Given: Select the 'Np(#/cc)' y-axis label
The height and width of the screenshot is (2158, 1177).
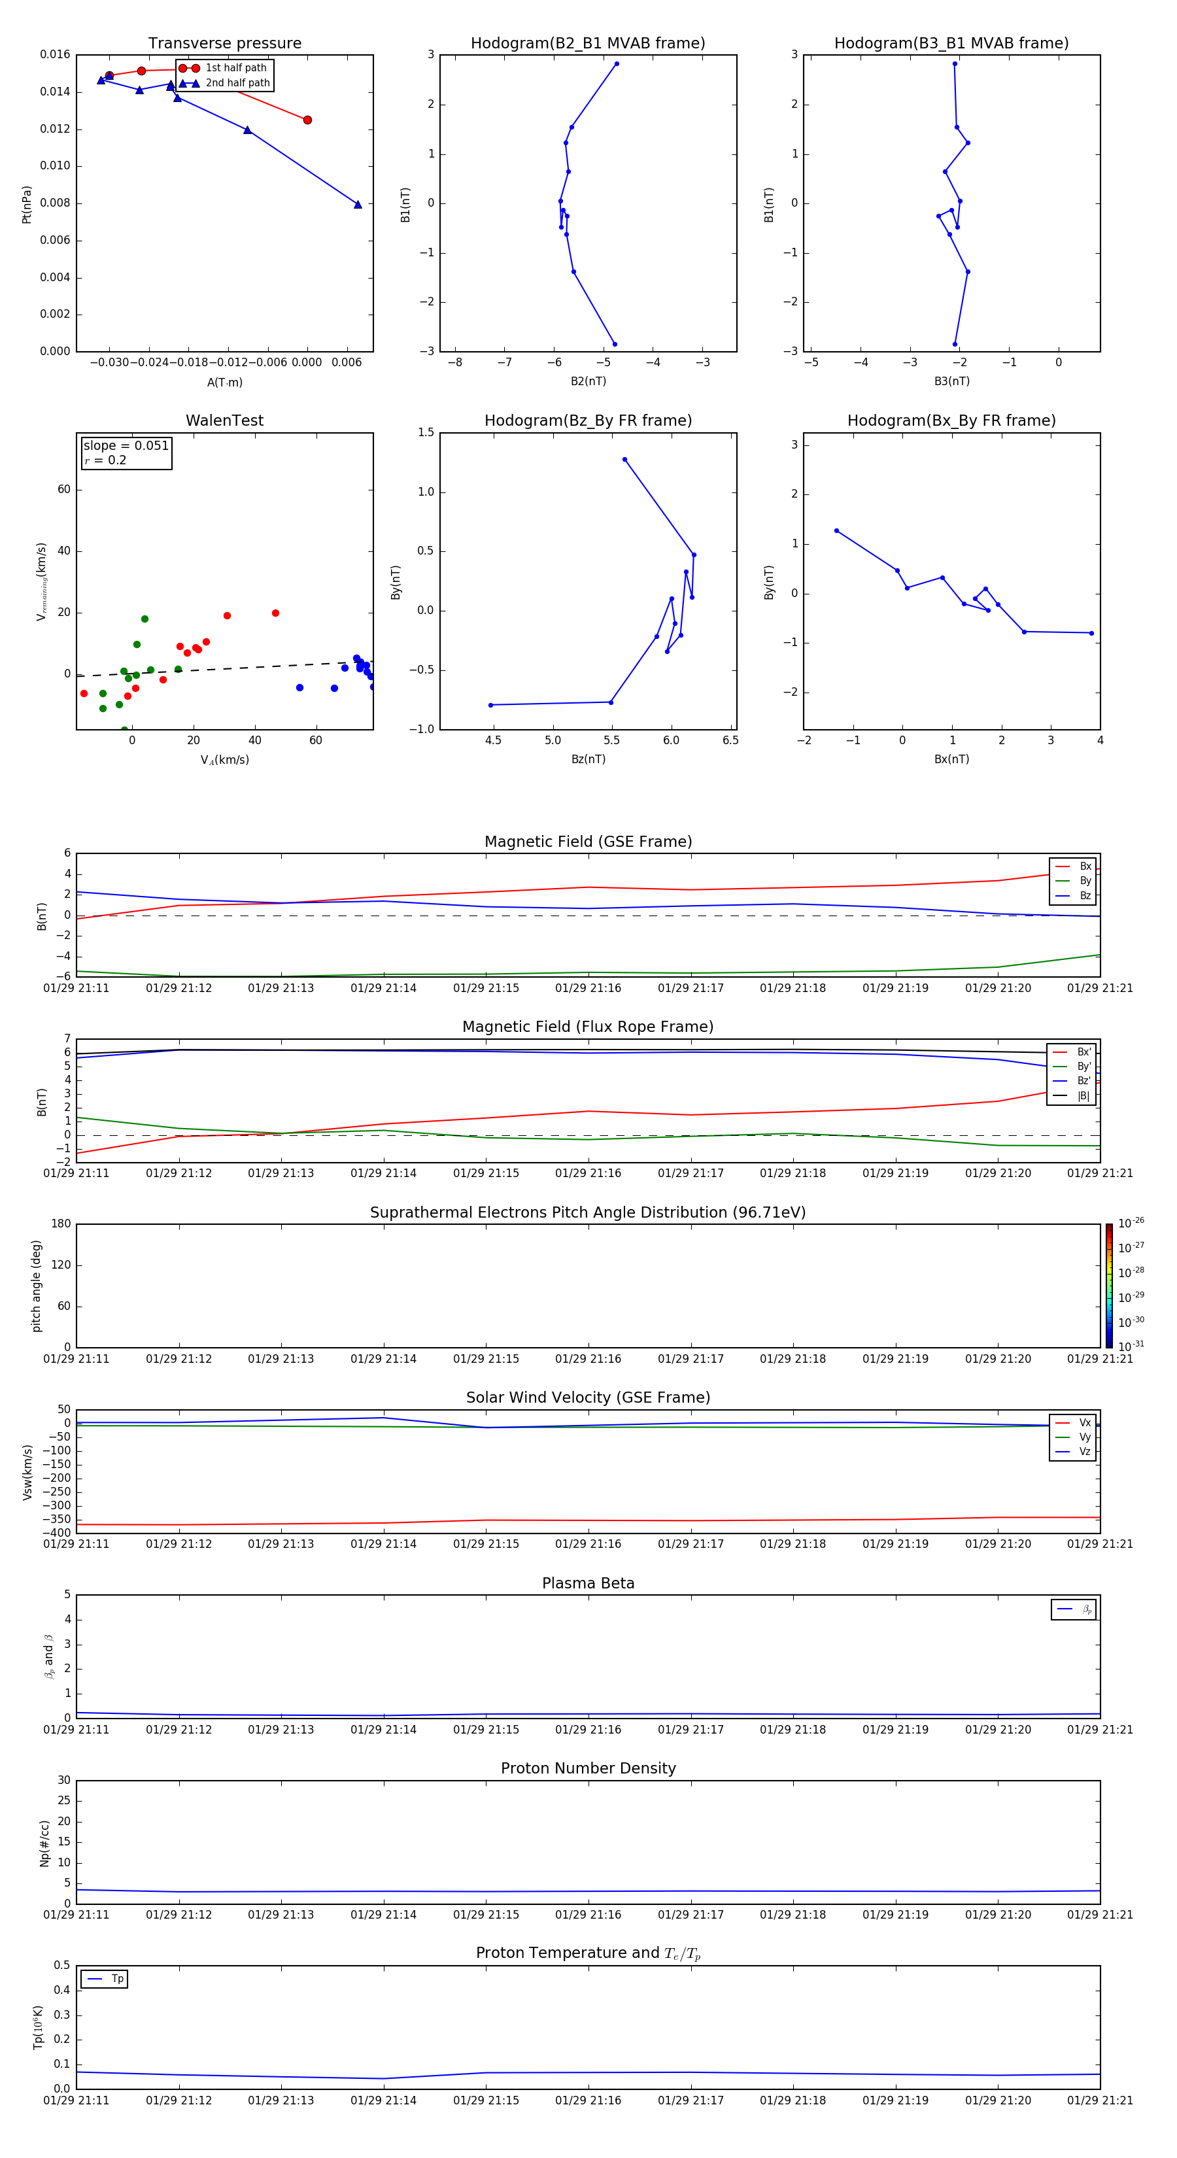Looking at the screenshot, I should coord(44,1843).
